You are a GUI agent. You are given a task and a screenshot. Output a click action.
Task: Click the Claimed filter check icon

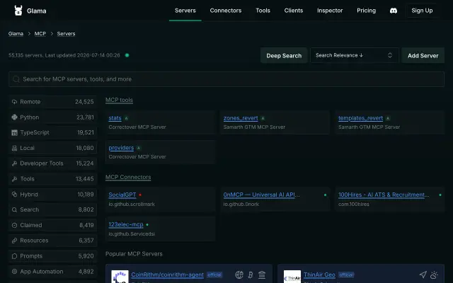pyautogui.click(x=14, y=225)
